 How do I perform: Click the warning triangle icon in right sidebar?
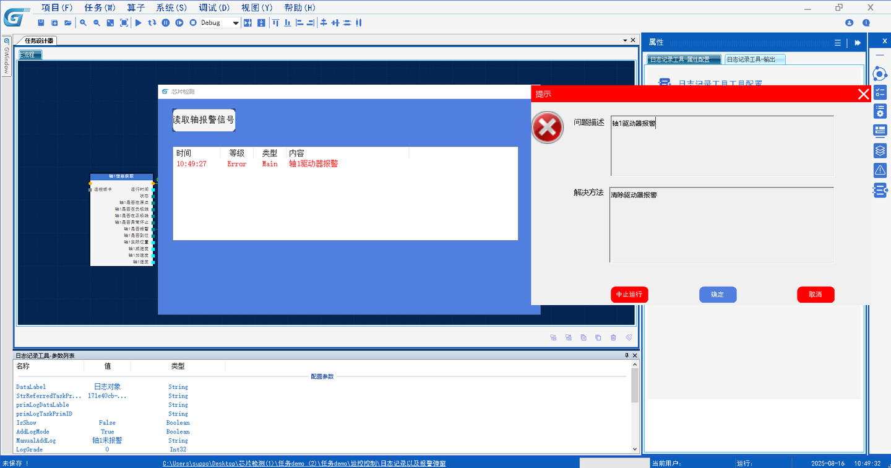point(880,170)
